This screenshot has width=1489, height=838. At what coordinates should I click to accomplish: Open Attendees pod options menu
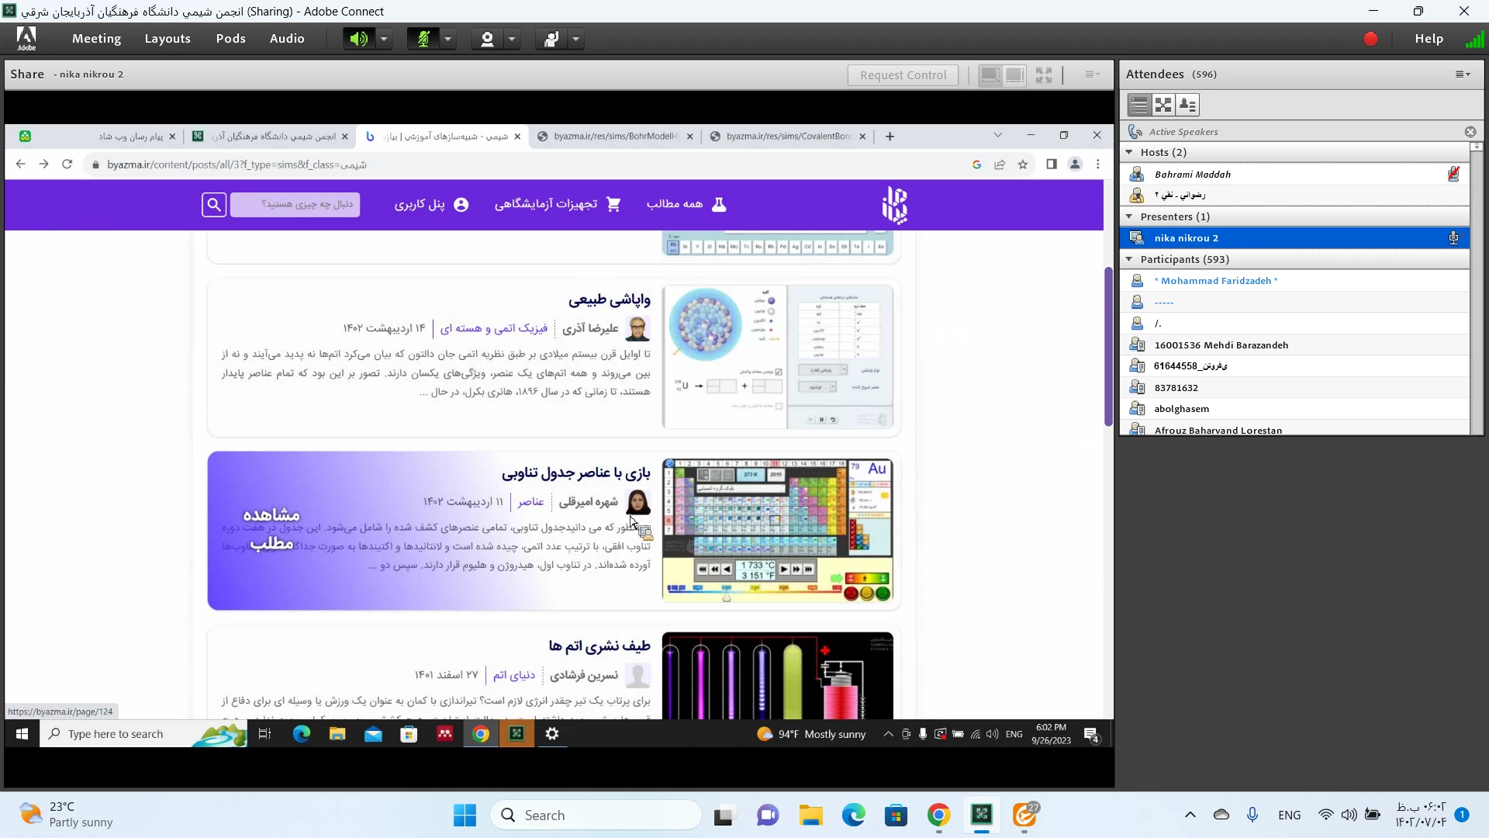click(x=1463, y=74)
